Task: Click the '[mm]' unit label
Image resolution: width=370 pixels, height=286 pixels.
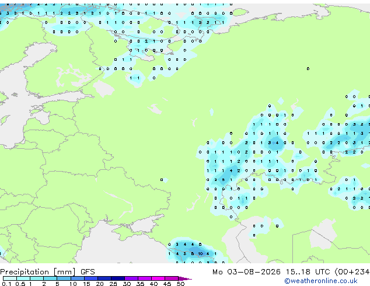Action: coord(65,272)
